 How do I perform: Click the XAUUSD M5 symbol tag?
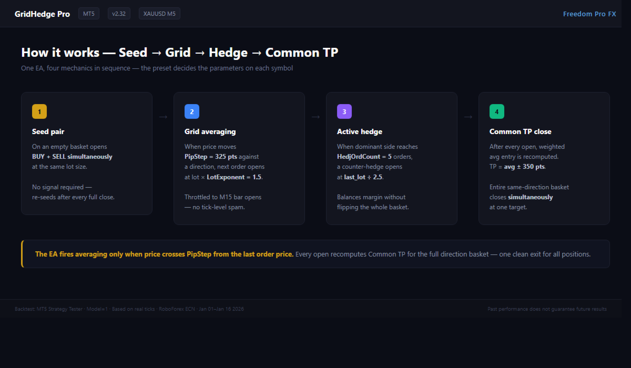click(159, 14)
